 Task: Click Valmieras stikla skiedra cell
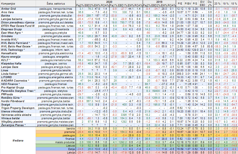pos(16,115)
